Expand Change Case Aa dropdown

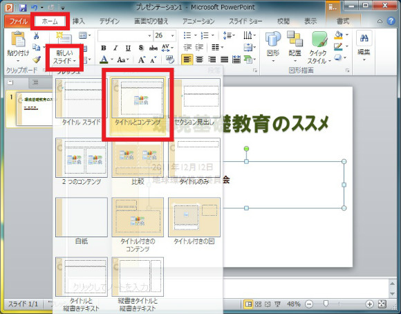127,60
